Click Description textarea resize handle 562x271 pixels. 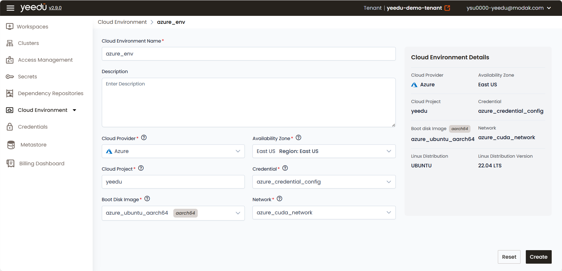point(393,125)
